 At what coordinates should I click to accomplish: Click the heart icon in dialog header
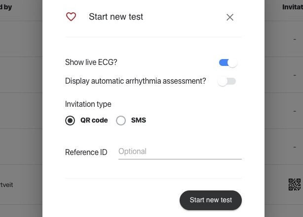pos(71,17)
